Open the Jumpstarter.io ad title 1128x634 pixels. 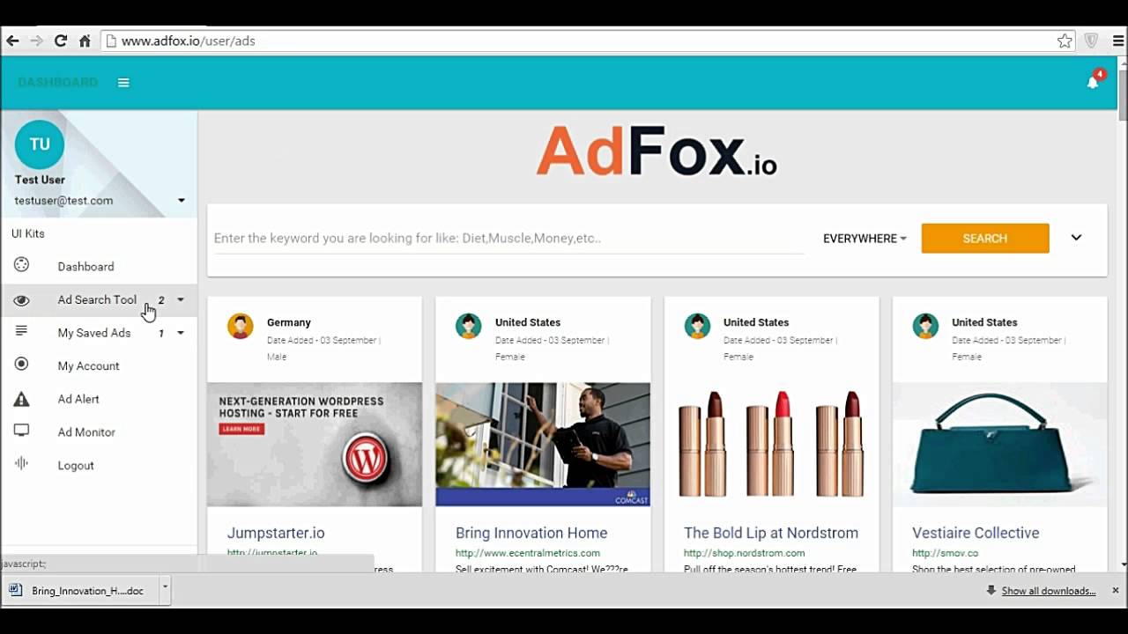(x=276, y=533)
